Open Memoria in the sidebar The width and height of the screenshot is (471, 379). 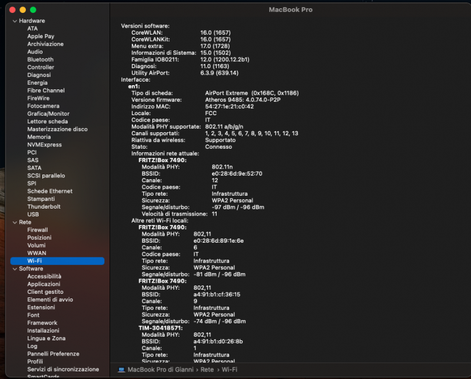point(39,137)
